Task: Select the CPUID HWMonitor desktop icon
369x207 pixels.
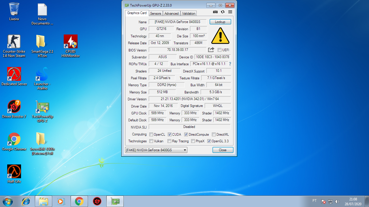Action: point(71,46)
